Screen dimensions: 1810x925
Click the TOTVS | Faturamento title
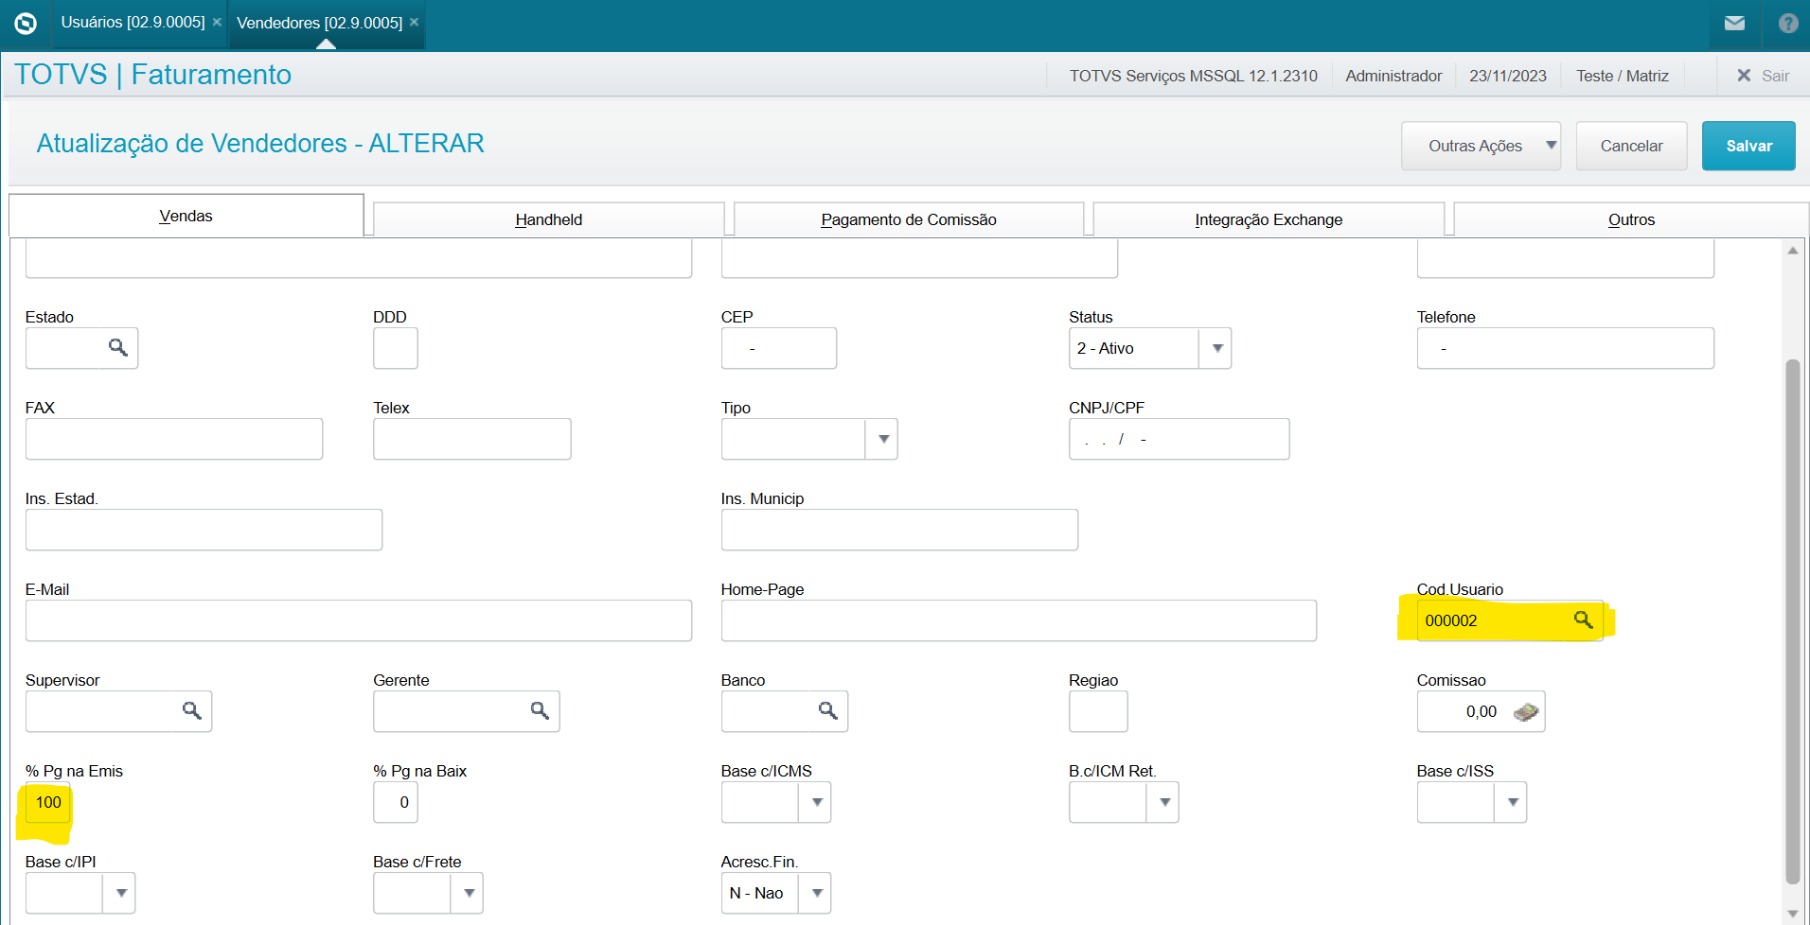click(x=153, y=75)
